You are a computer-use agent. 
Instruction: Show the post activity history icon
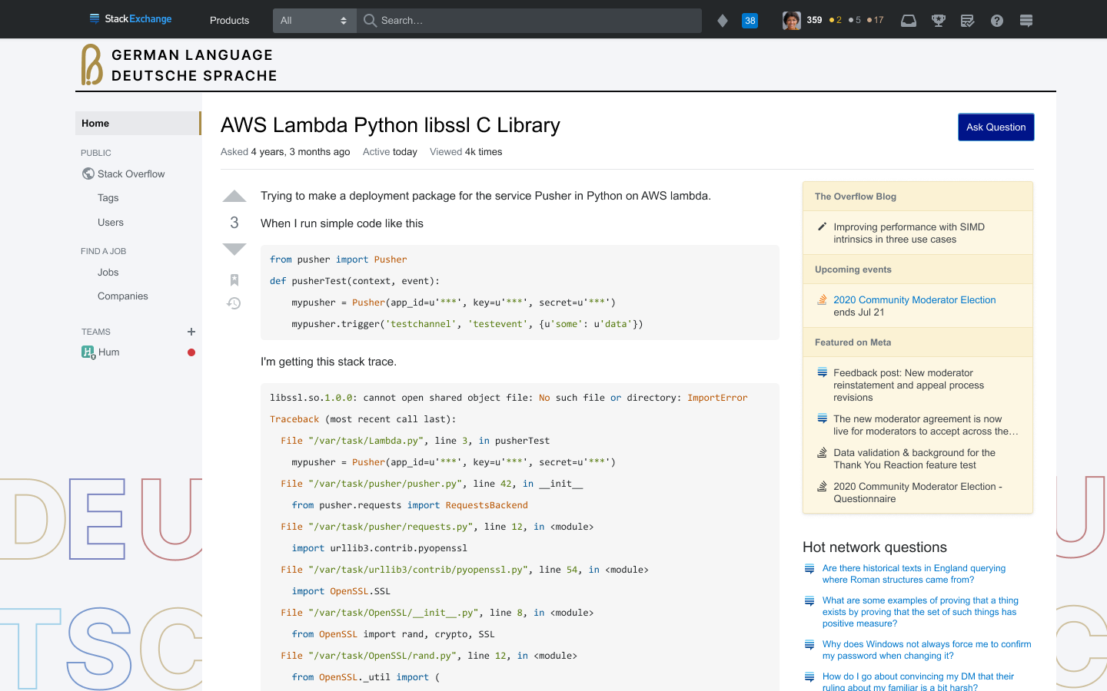(234, 303)
